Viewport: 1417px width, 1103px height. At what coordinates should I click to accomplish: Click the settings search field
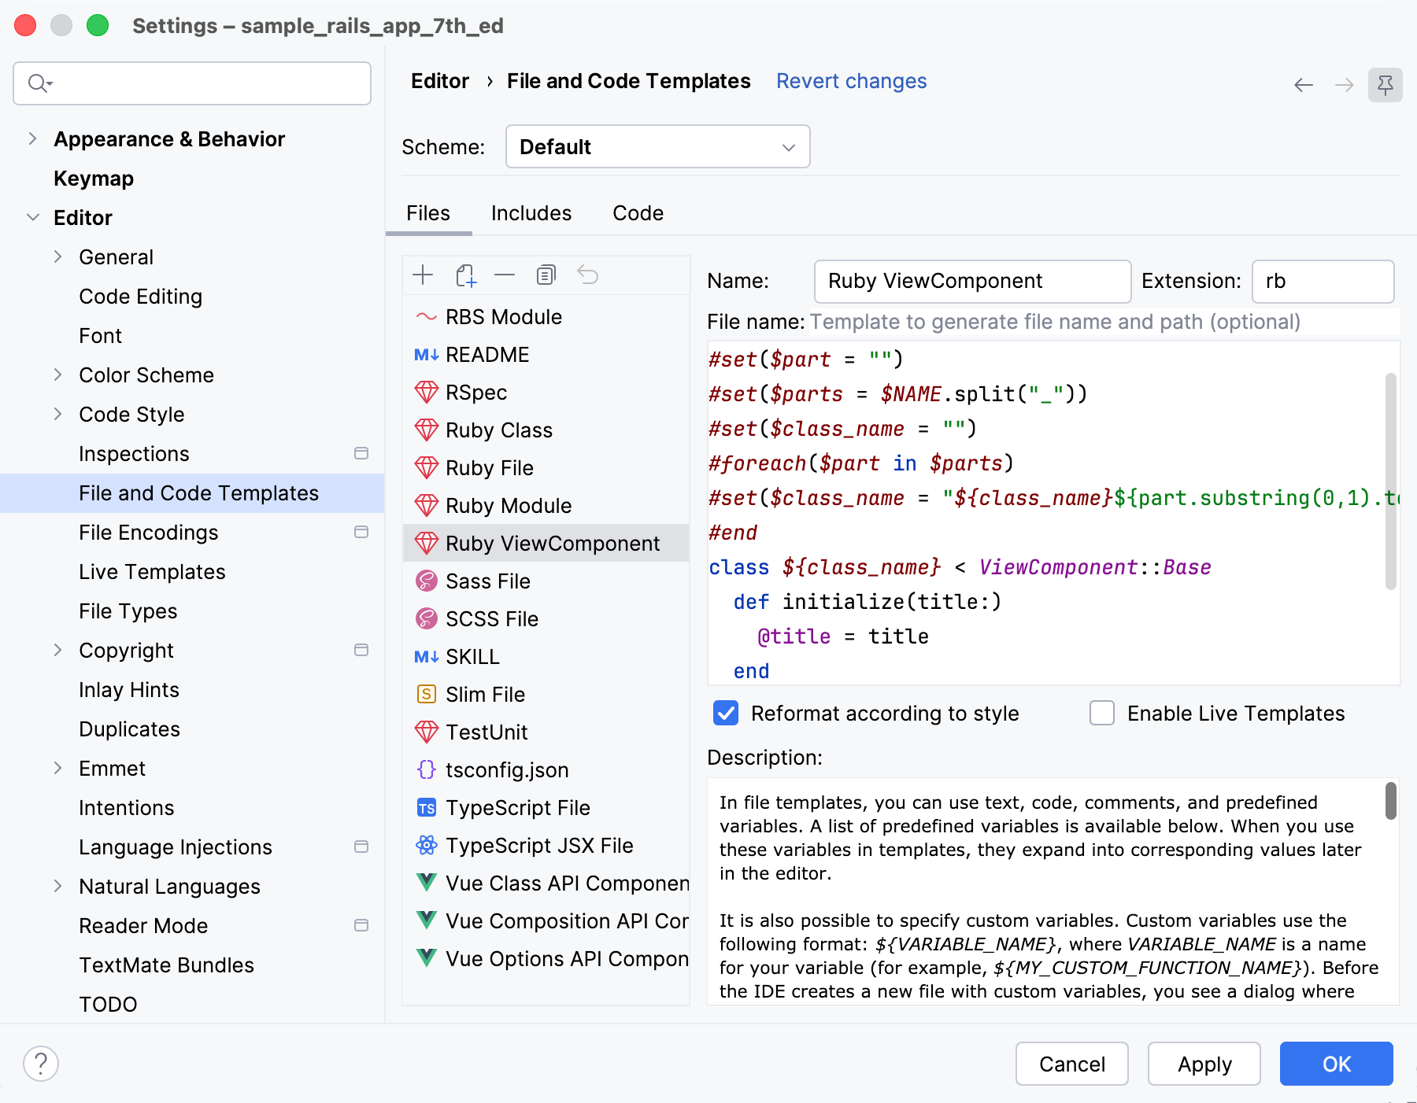(x=192, y=83)
